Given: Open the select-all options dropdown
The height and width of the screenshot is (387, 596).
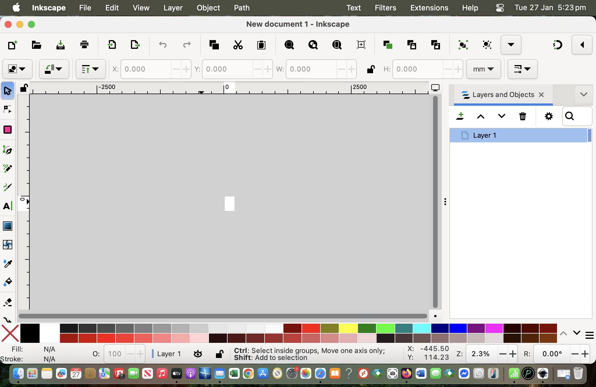Looking at the screenshot, I should point(17,69).
